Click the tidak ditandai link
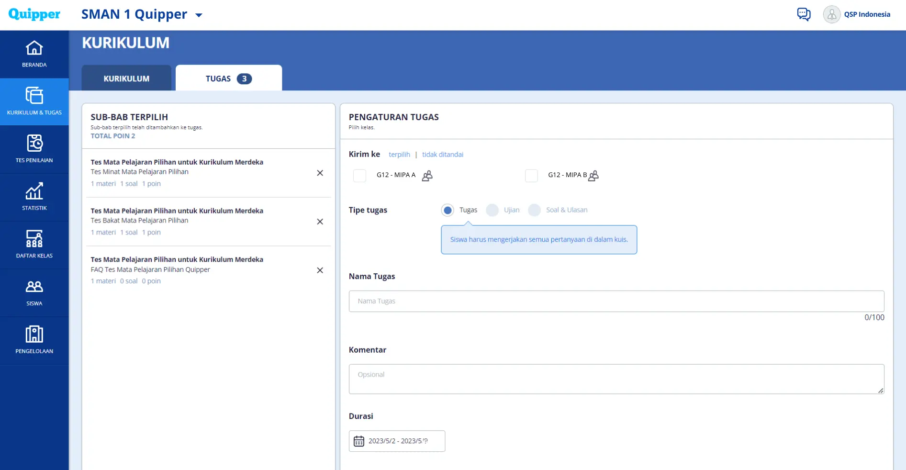The width and height of the screenshot is (906, 470). pos(443,155)
